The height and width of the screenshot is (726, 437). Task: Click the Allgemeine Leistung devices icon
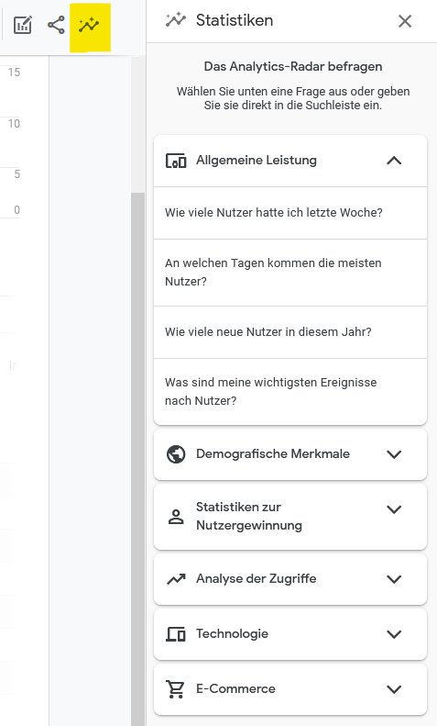point(176,162)
